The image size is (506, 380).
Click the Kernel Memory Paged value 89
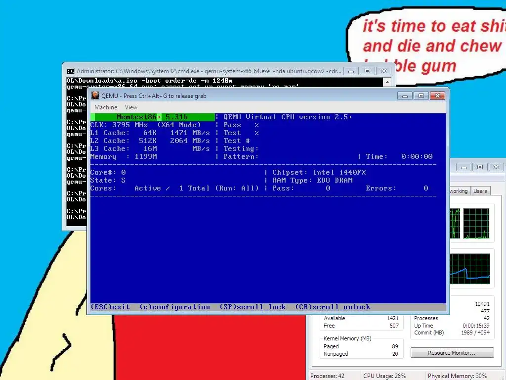click(x=395, y=346)
